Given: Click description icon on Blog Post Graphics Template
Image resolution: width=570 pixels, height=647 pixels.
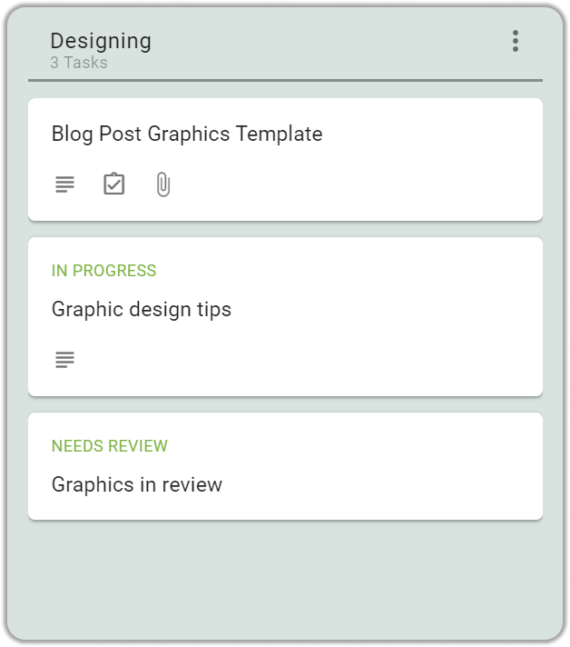Looking at the screenshot, I should [x=64, y=184].
